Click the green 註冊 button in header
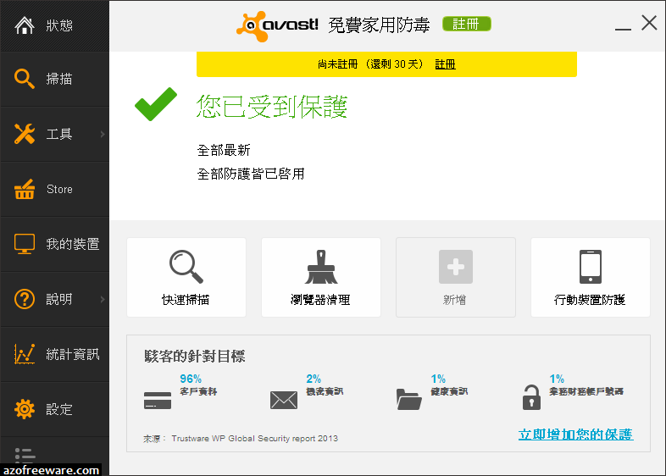This screenshot has height=476, width=666. coord(467,25)
